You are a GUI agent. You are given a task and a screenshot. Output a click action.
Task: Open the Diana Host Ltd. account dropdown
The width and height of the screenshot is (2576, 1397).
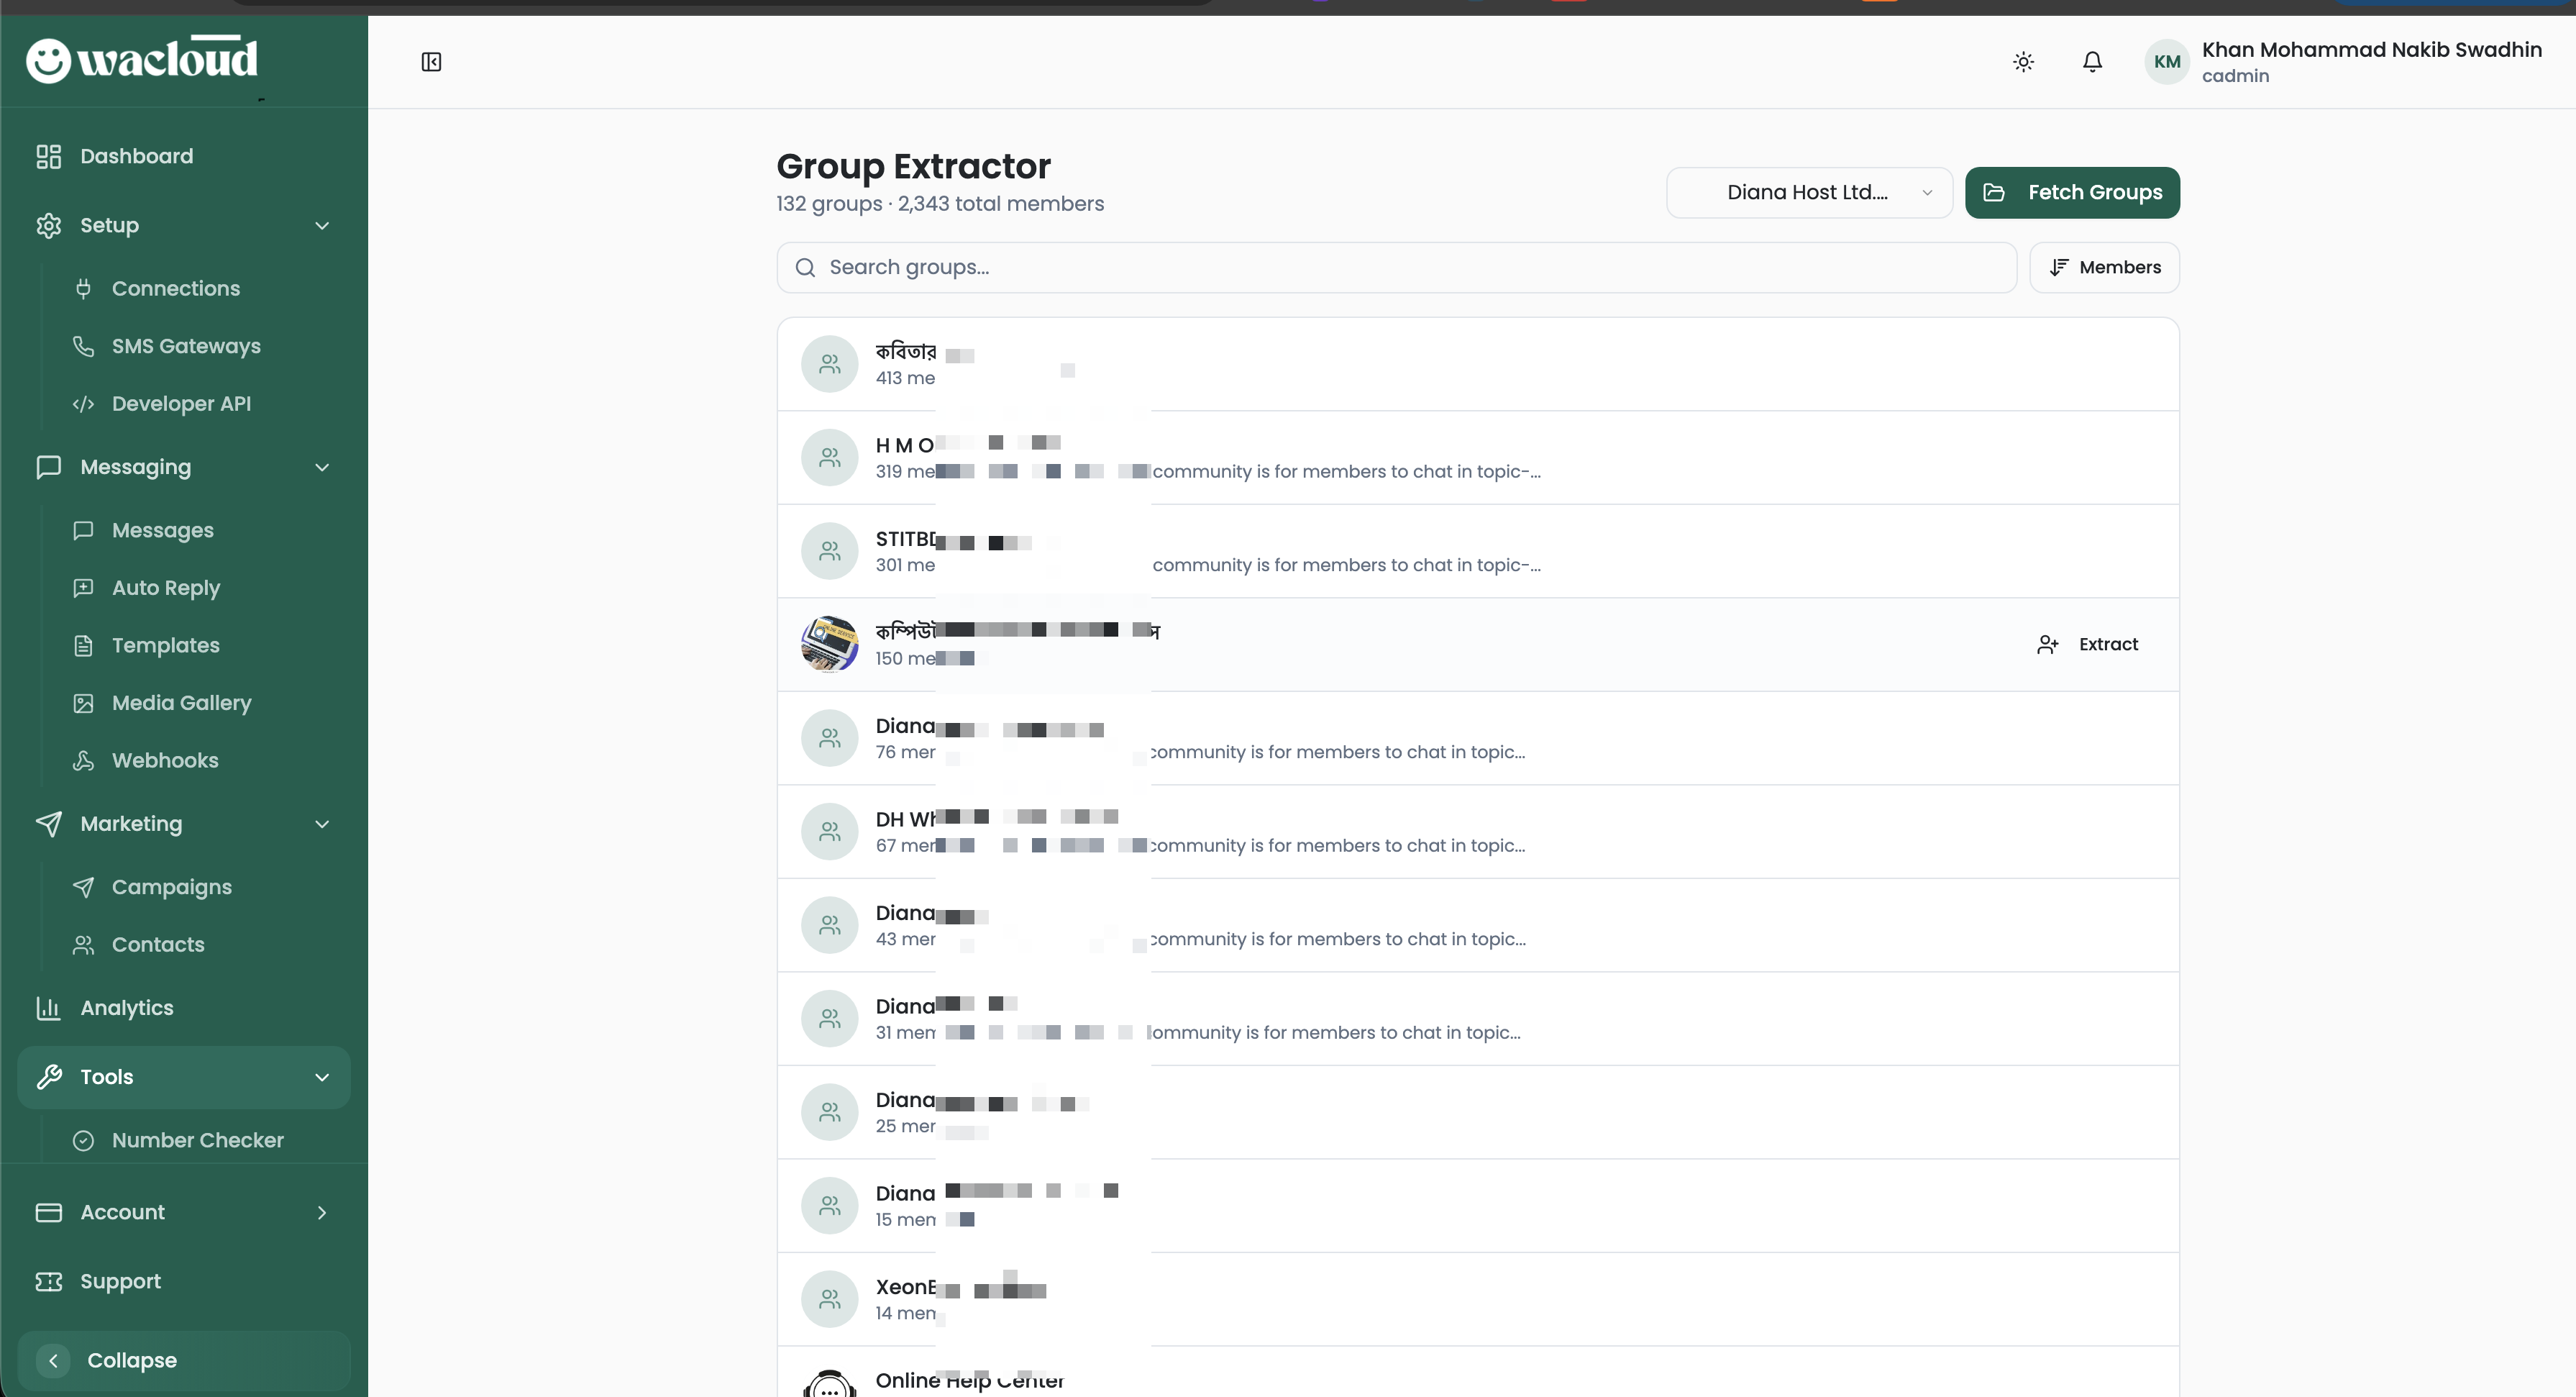[1808, 192]
